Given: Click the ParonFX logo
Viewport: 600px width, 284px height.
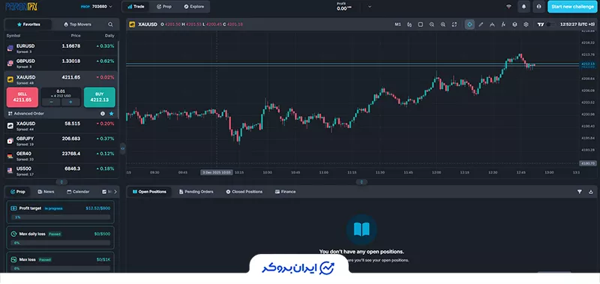Looking at the screenshot, I should [x=22, y=7].
